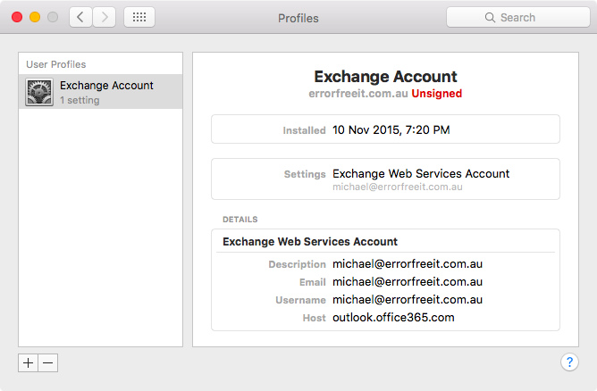
Task: Click the Exchange Account heading
Action: 385,77
